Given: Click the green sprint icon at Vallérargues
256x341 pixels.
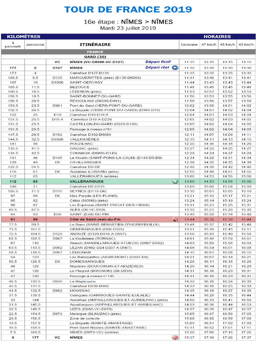Looking at the screenshot, I should click(175, 181).
